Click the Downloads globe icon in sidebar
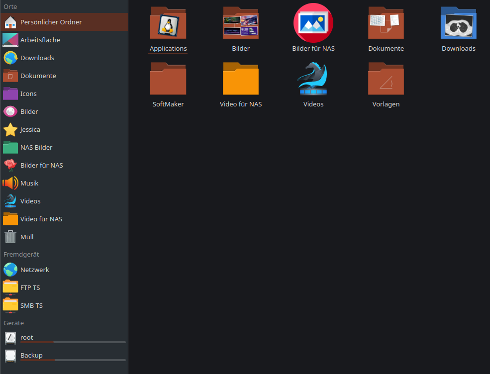 pos(10,58)
